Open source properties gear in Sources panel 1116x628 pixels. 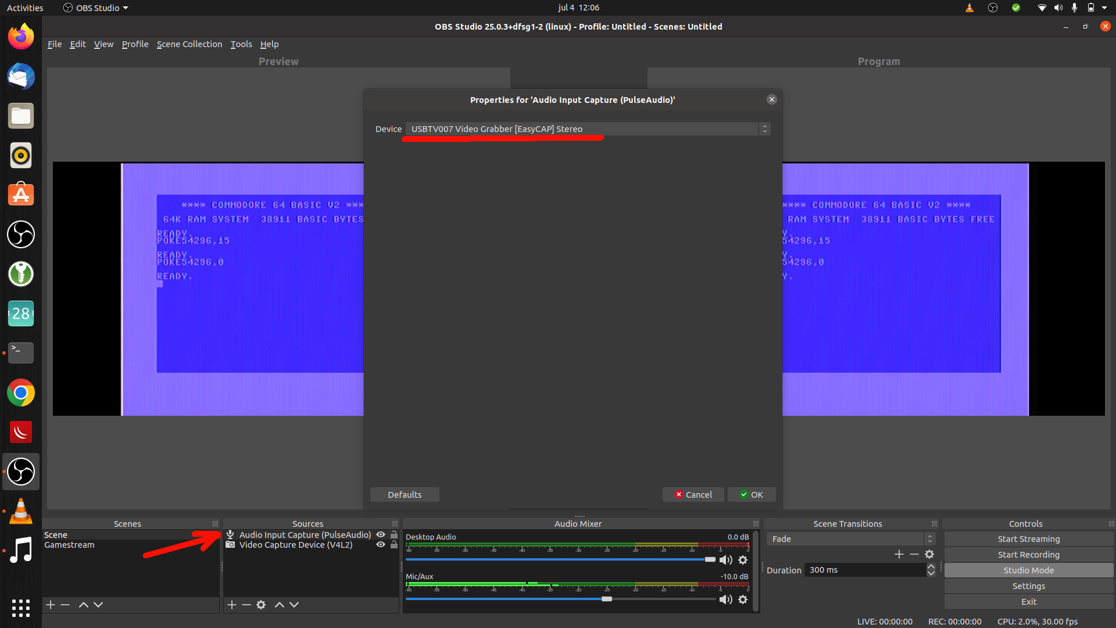[x=262, y=605]
